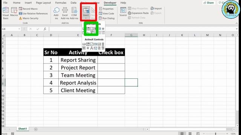241x135 pixels.
Task: Click View Code
Action: point(107,13)
